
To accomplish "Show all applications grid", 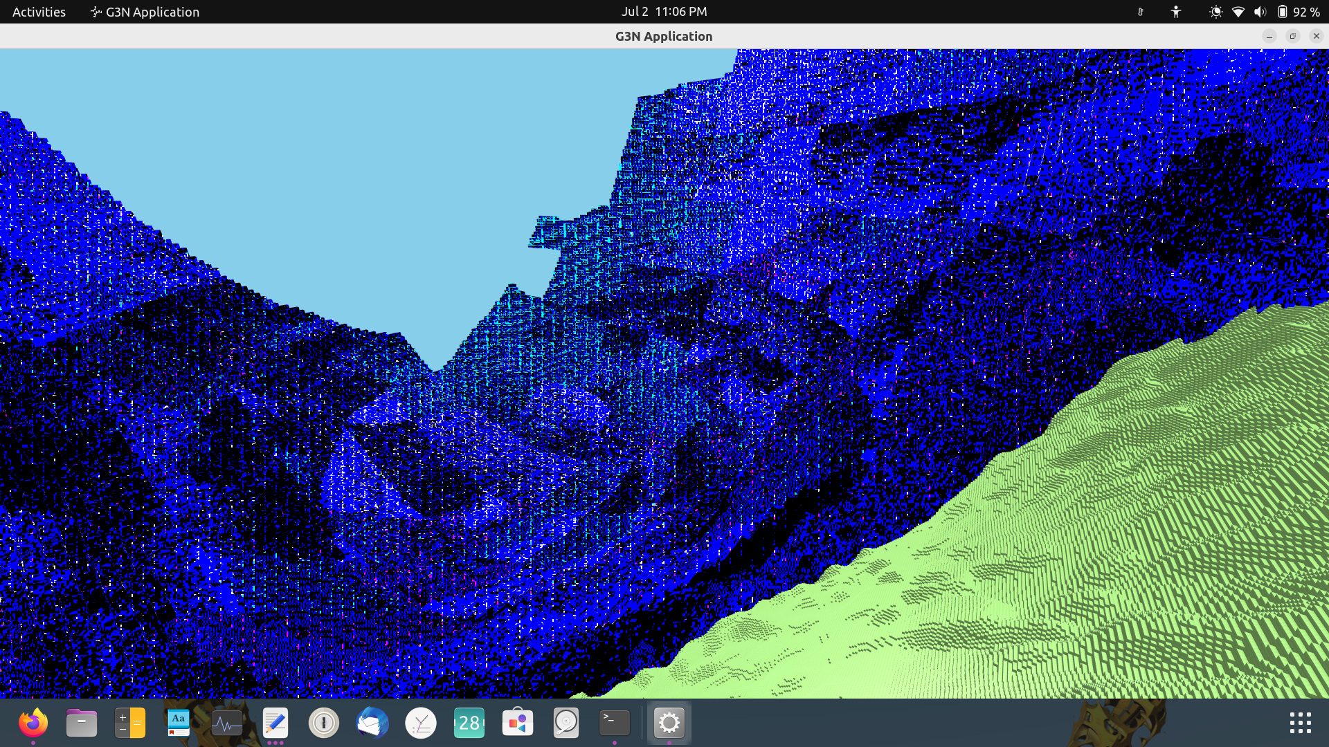I will tap(1300, 723).
